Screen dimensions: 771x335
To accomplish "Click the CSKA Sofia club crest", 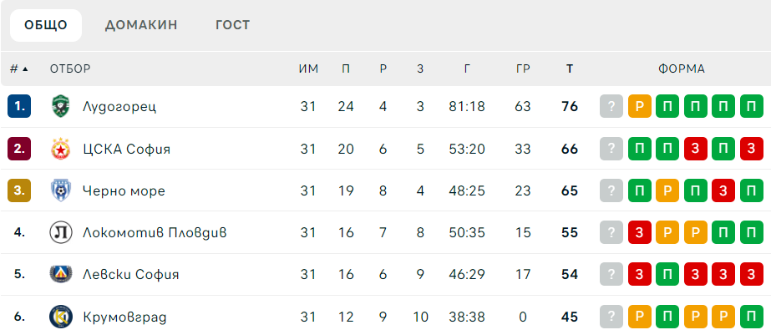I will tap(61, 149).
